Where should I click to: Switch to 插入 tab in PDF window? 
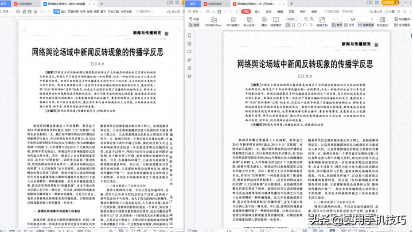pyautogui.click(x=258, y=11)
